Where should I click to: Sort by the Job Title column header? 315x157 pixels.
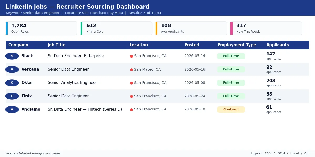(56, 45)
